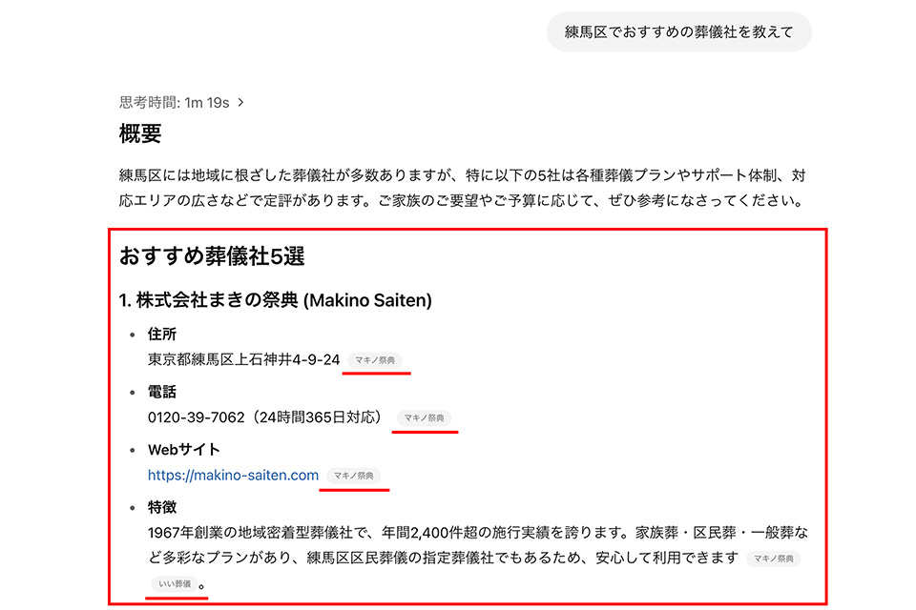Click the phone number 0120-39-7062
The image size is (916, 610).
click(197, 417)
